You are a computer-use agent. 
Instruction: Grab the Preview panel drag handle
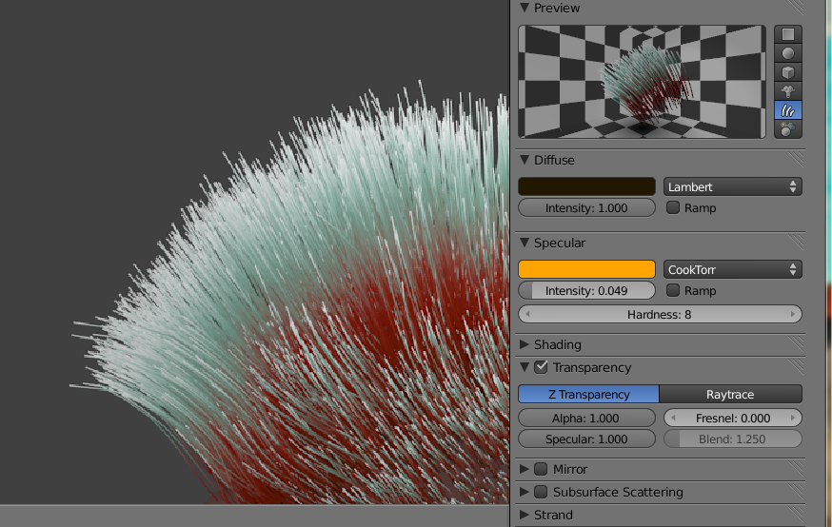tap(796, 7)
